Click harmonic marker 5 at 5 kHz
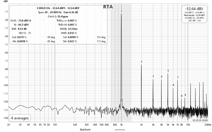Image resolution: width=212 pixels, height=132 pixels. point(168,71)
